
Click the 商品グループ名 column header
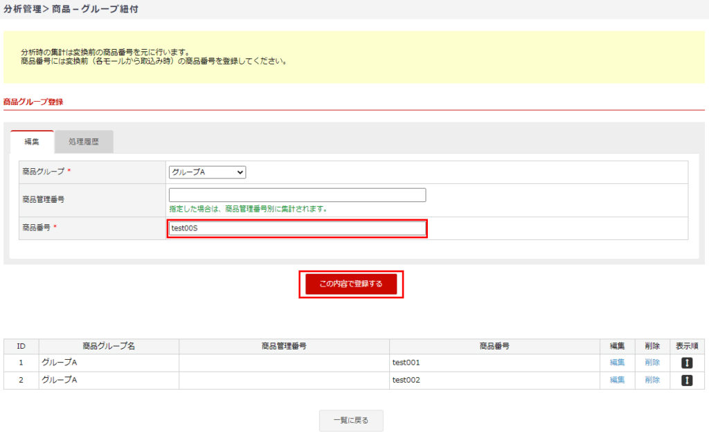[x=109, y=346]
